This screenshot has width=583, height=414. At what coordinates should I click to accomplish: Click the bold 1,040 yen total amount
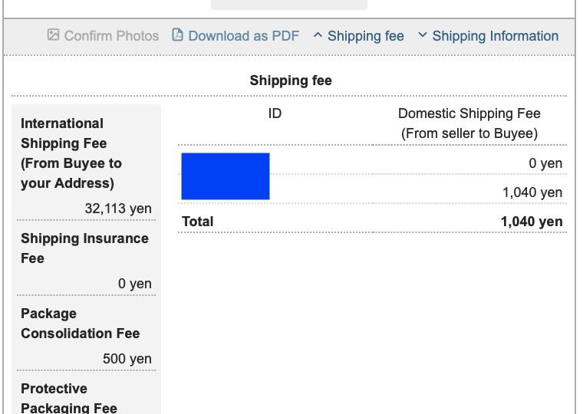click(x=532, y=222)
